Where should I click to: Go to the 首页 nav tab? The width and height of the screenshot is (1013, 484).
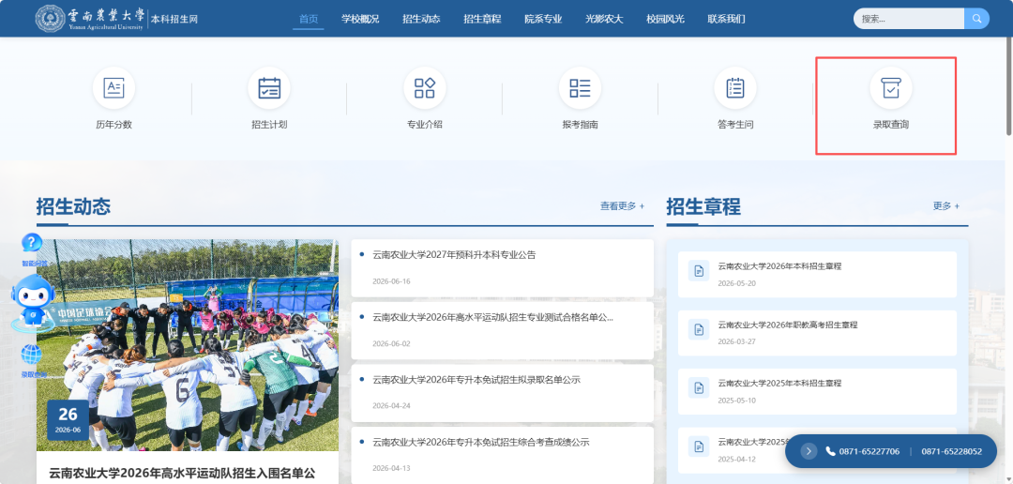click(x=309, y=19)
